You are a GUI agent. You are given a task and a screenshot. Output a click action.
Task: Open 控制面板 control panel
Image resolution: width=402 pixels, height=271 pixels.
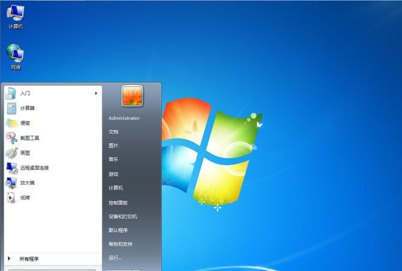pos(118,203)
